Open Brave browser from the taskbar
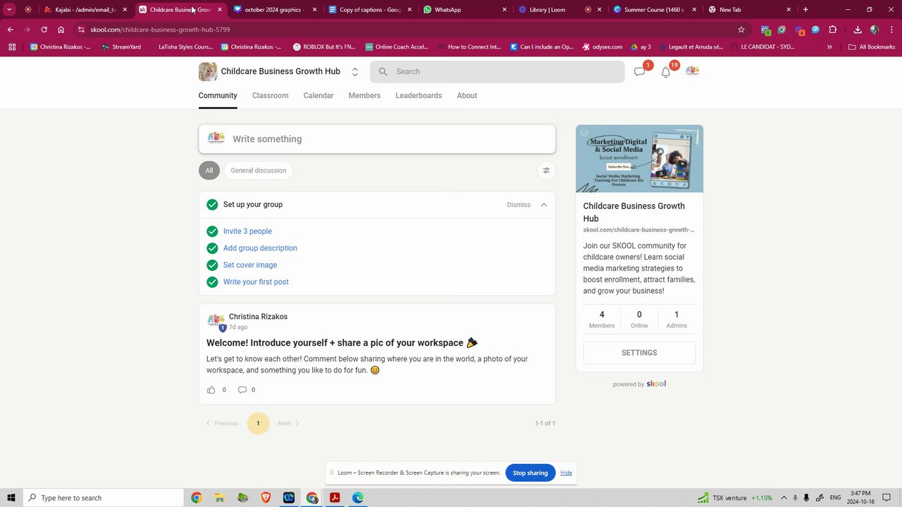 pos(266,498)
